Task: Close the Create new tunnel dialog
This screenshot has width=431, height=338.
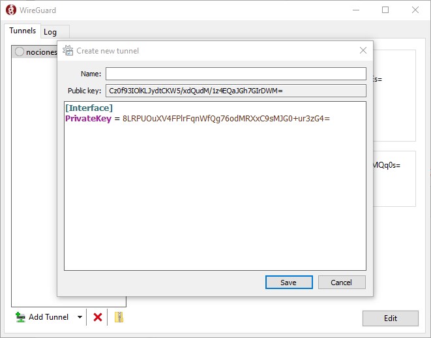Action: [363, 50]
